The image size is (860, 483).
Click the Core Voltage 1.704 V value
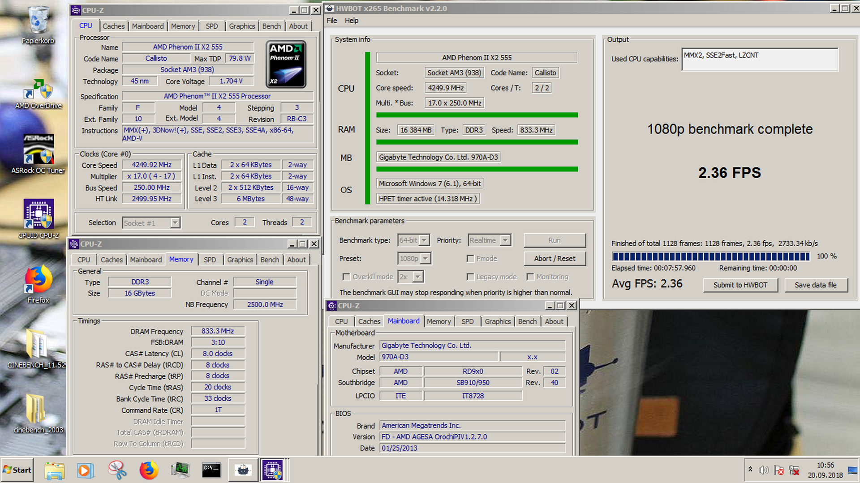pos(231,81)
